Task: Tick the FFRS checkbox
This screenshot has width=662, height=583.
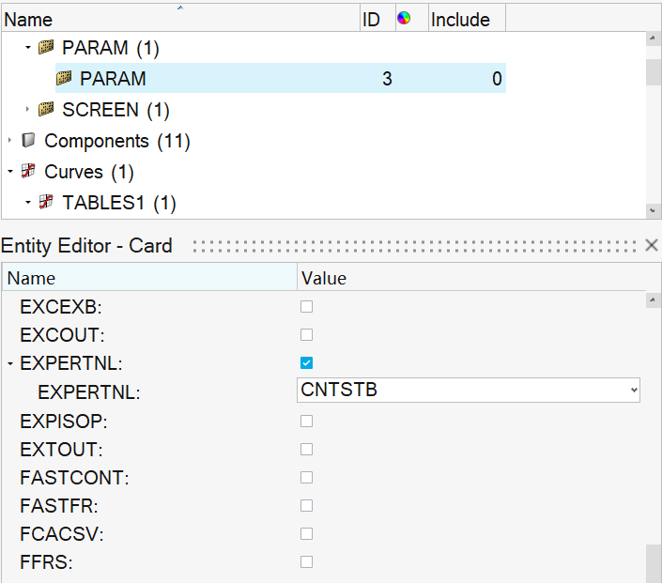Action: tap(306, 561)
